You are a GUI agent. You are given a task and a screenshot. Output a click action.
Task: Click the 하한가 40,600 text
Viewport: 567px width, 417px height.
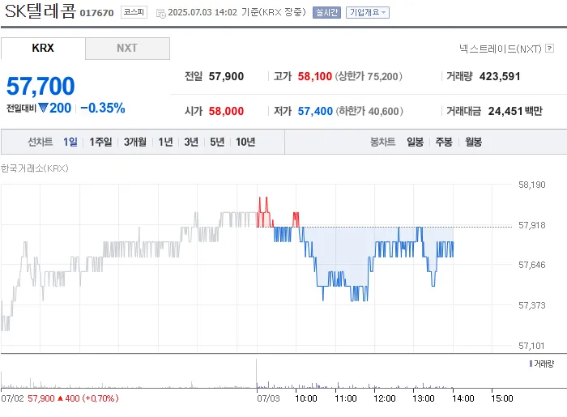tap(369, 111)
